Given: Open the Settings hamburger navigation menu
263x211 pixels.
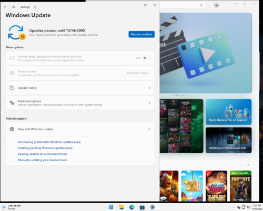Looking at the screenshot, I should point(14,7).
